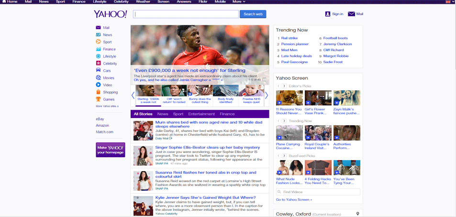Open the Go to Yahoo Screen link

pyautogui.click(x=294, y=200)
